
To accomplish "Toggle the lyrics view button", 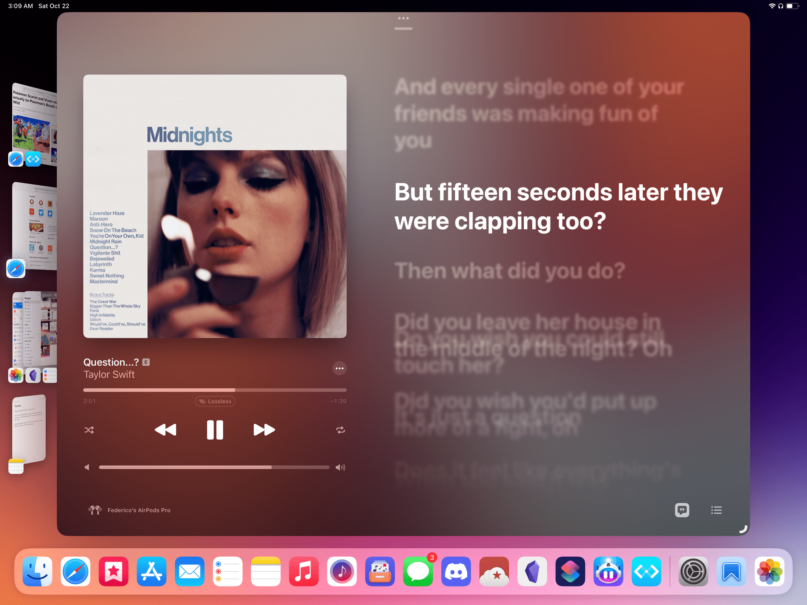I will pos(682,510).
